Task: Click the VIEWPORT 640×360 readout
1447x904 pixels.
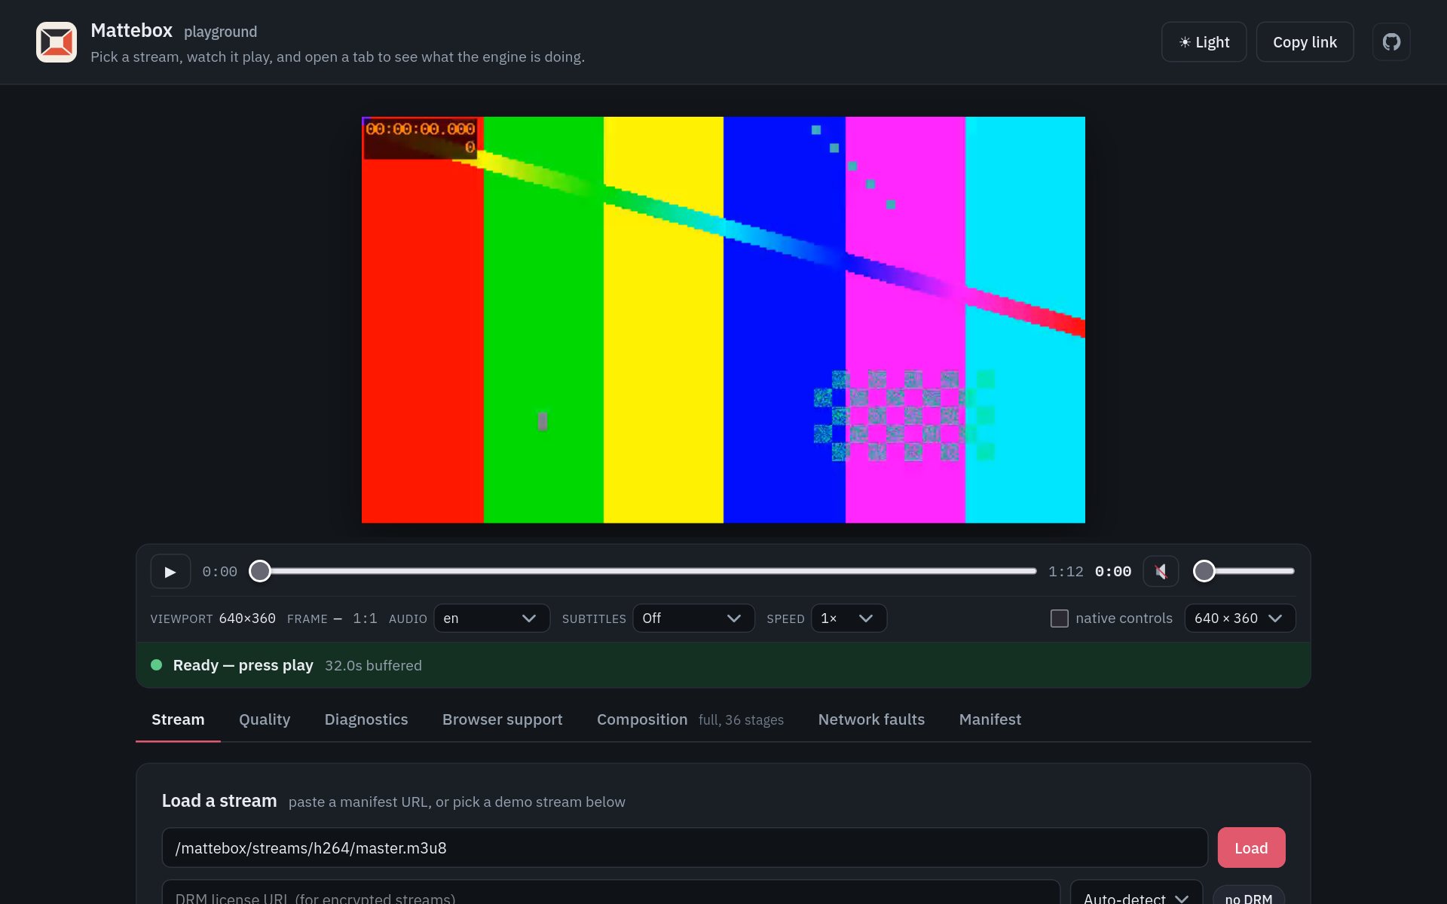Action: pyautogui.click(x=213, y=618)
